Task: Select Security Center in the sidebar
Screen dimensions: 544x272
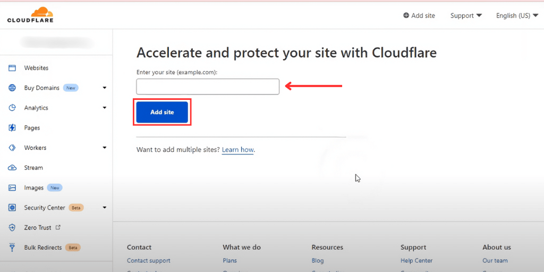Action: click(x=45, y=208)
